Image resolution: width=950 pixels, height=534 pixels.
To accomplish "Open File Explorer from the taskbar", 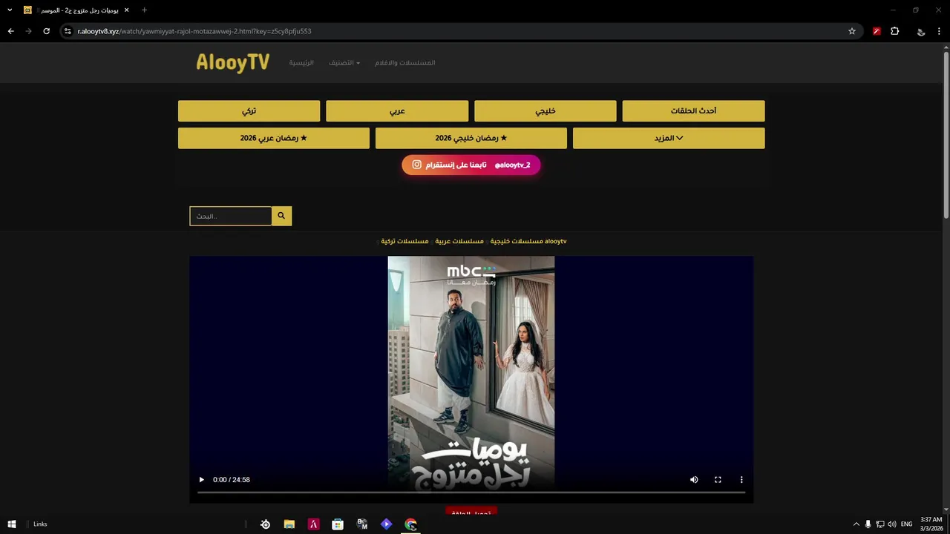I will 289,524.
